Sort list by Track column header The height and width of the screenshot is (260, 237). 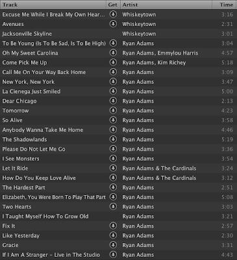pos(53,5)
